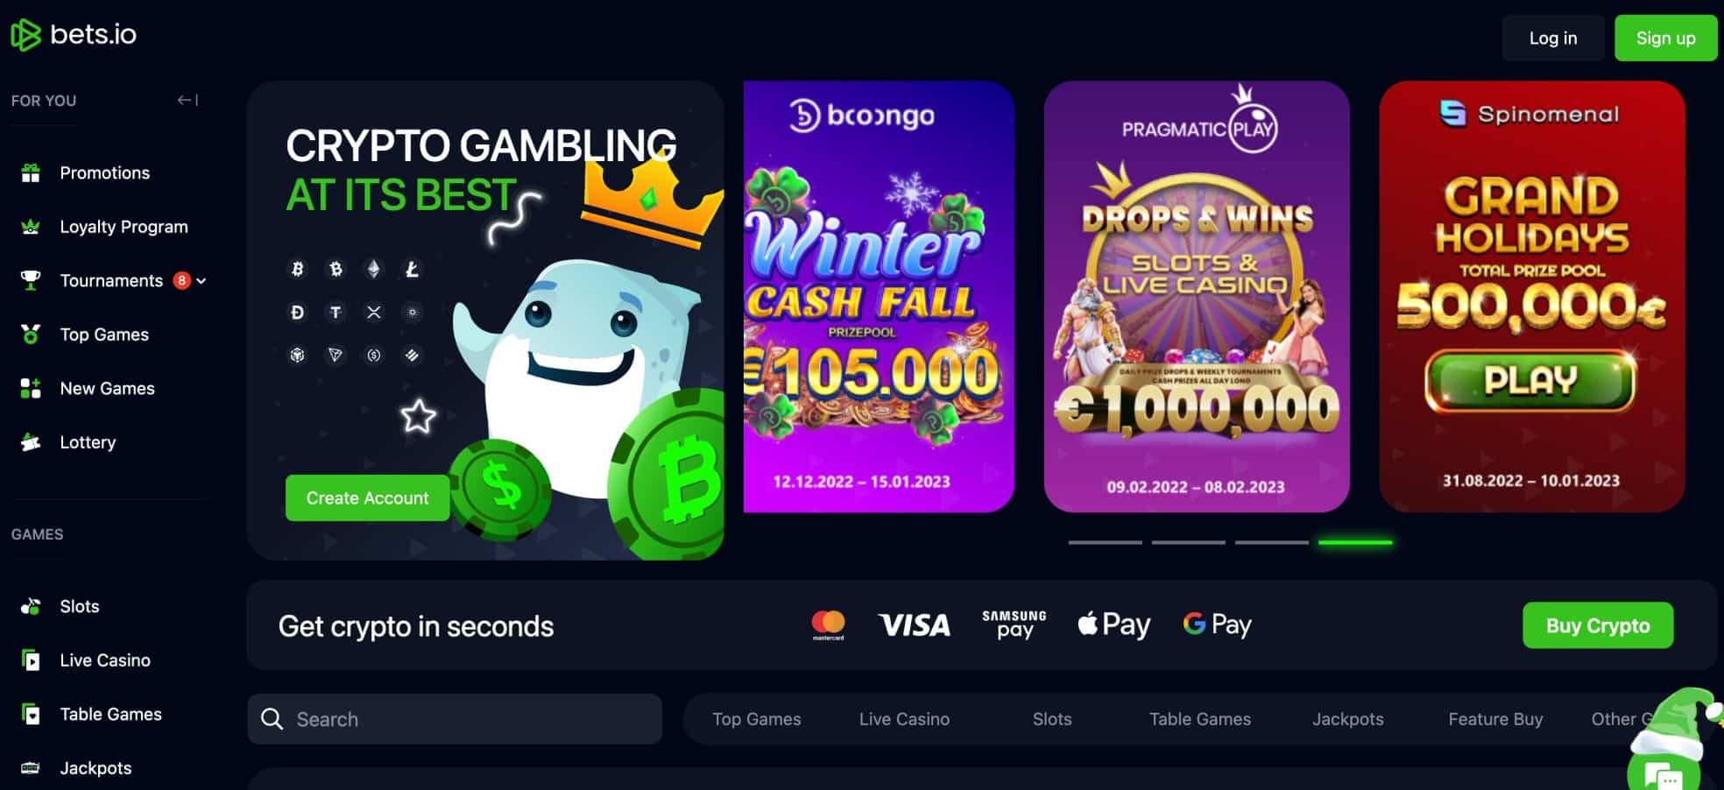
Task: Jump to the third carousel indicator
Action: tap(1271, 542)
